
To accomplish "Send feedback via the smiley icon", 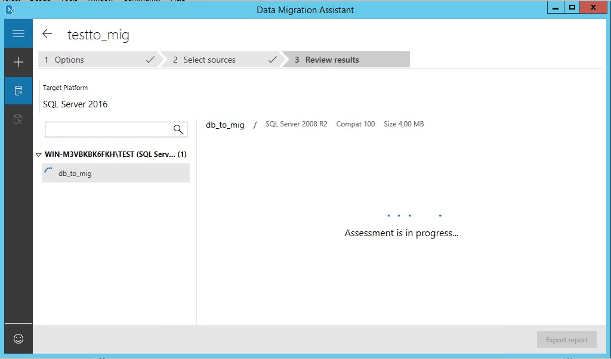I will 18,339.
